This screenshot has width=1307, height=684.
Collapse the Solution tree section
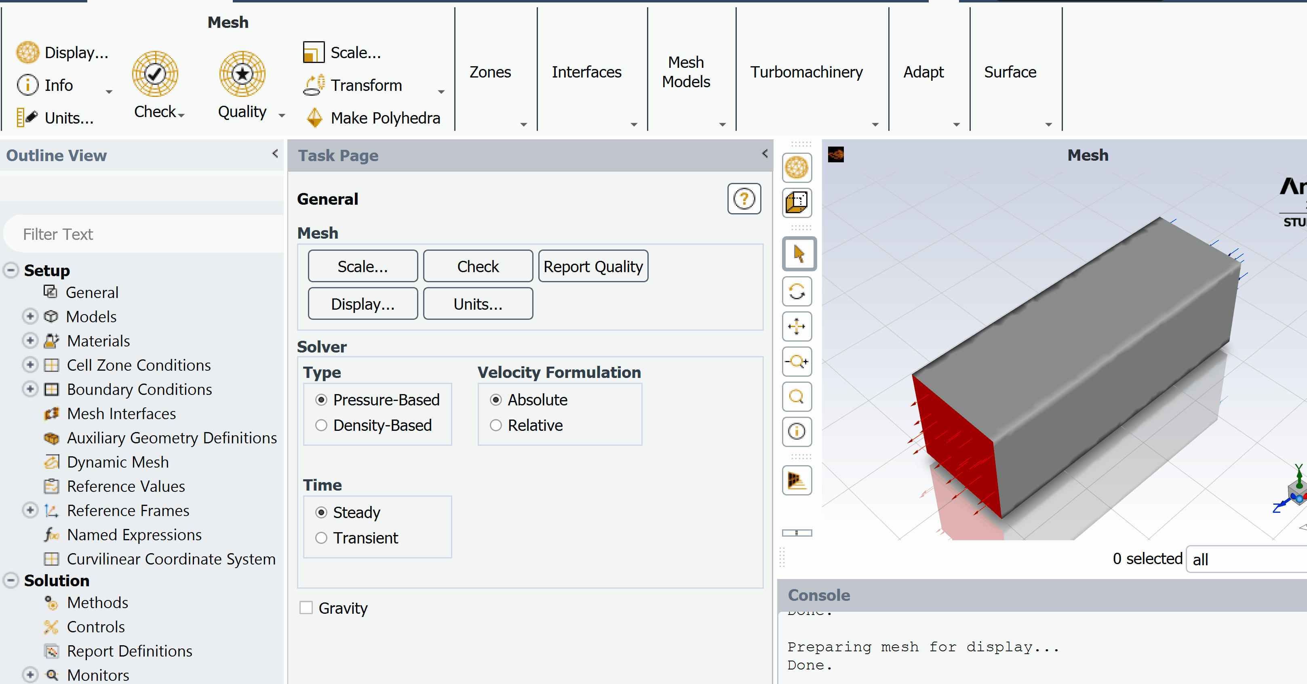tap(11, 580)
